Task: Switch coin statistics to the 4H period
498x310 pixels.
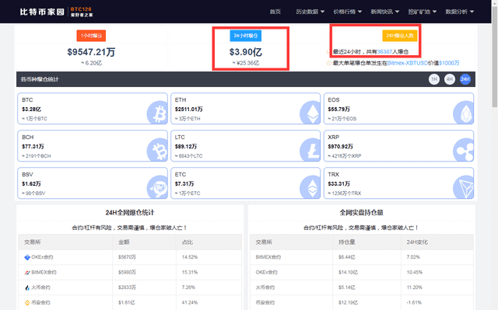Action: click(x=450, y=79)
